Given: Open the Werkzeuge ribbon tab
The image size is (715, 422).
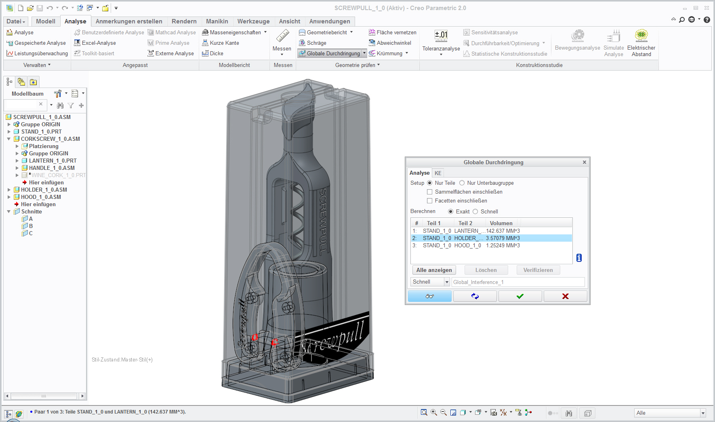Looking at the screenshot, I should (253, 21).
